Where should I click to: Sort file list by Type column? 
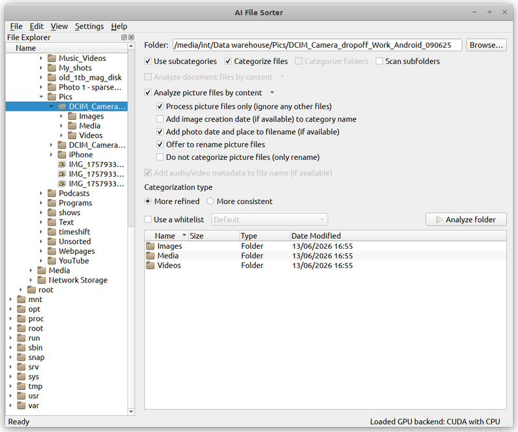tap(265, 236)
